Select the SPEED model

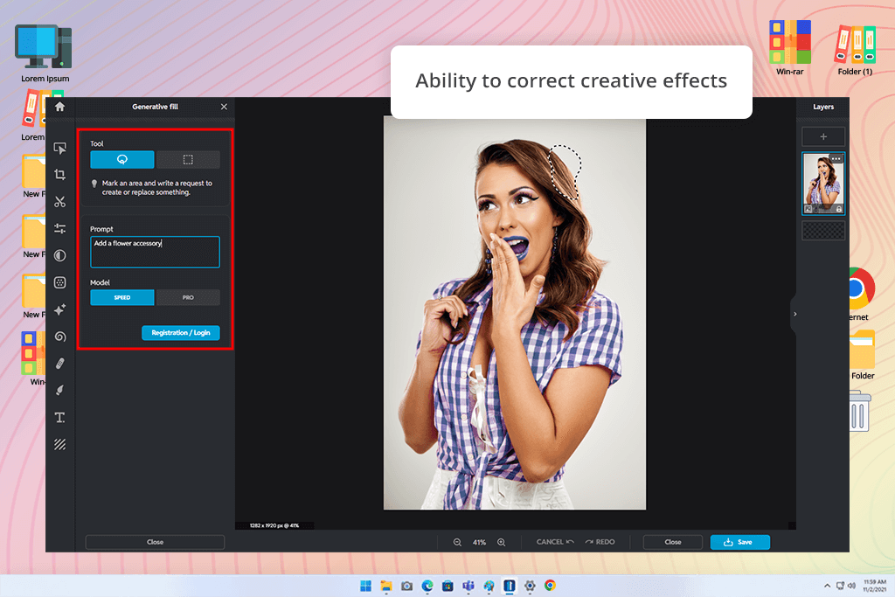point(122,297)
